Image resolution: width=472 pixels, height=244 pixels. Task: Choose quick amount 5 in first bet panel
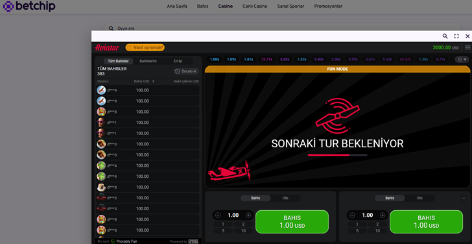223,231
